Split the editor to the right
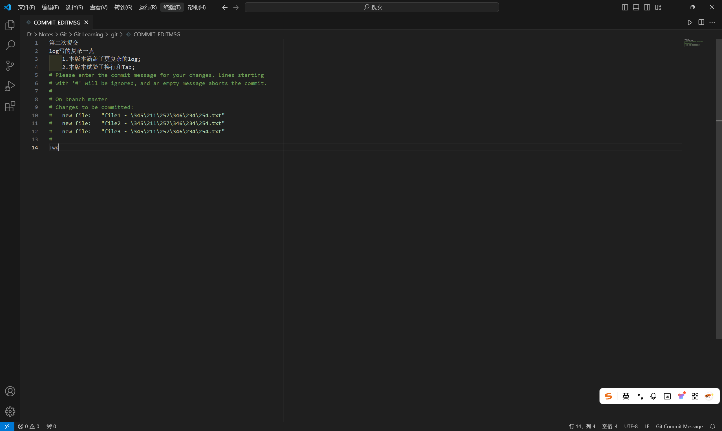Viewport: 722px width, 431px height. [701, 22]
